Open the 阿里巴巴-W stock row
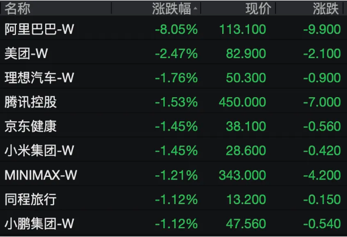Image resolution: width=347 pixels, height=237 pixels. pyautogui.click(x=173, y=29)
